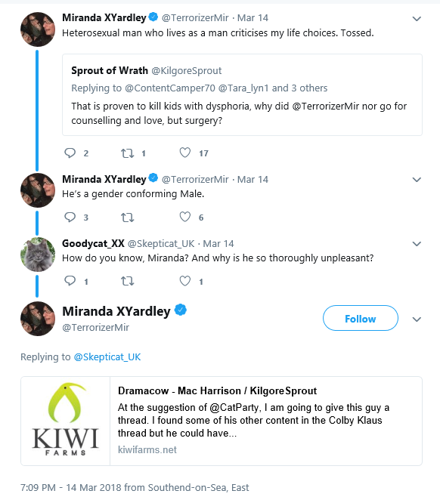Open the @Skepticat_UK reply link
440x500 pixels.
(107, 356)
